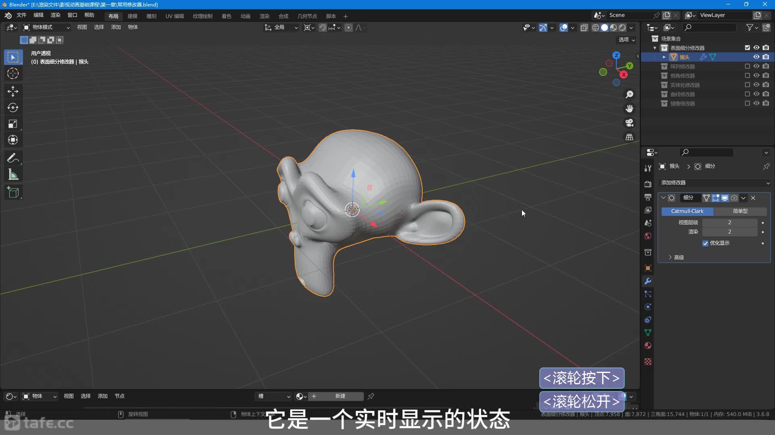
Task: Select the Measure tool
Action: (13, 174)
